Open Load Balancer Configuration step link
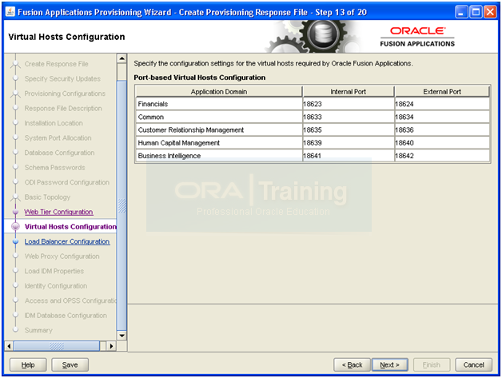 67,241
